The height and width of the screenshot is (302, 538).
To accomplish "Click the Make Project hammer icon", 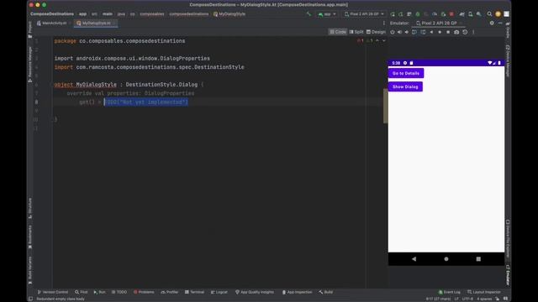I will (x=309, y=14).
